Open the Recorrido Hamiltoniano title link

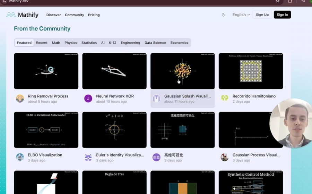pyautogui.click(x=254, y=96)
